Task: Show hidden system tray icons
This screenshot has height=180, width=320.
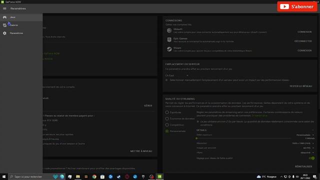Action: click(x=281, y=176)
